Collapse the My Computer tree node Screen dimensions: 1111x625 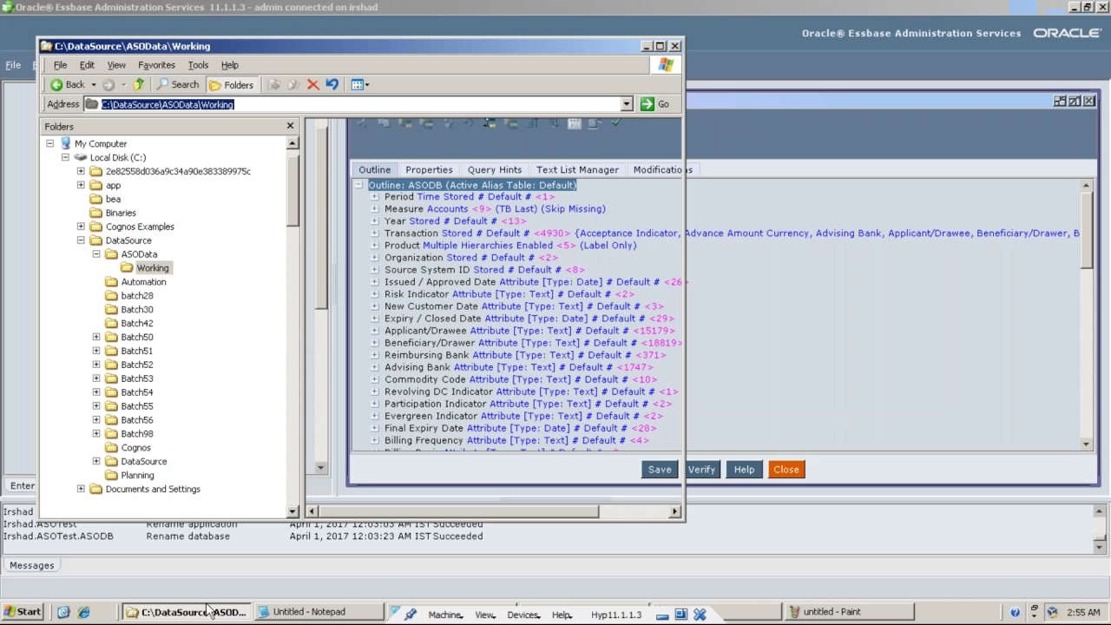(x=49, y=143)
